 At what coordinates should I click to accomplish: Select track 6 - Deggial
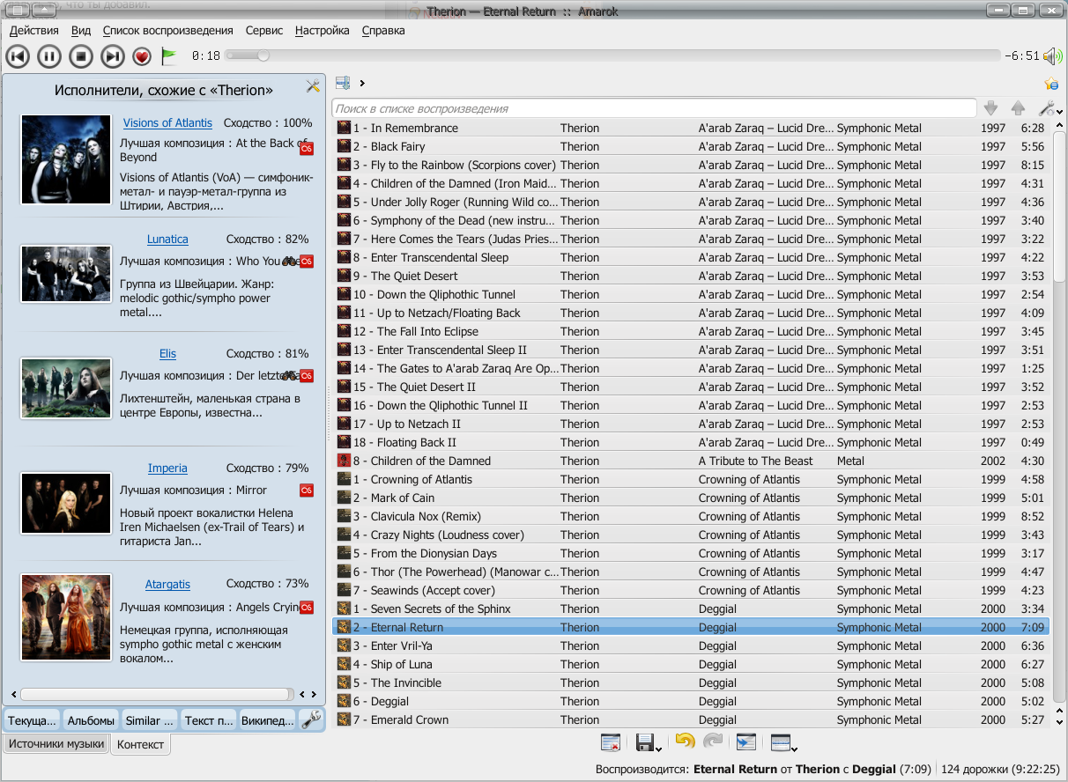point(692,701)
